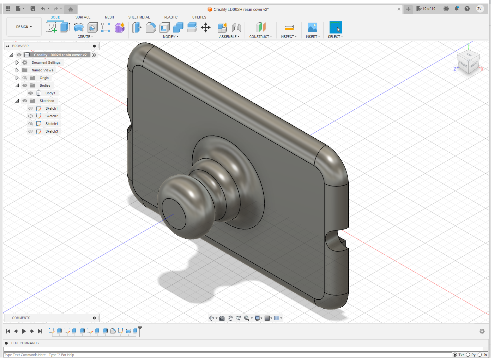Click the Combine tool icon
The image size is (491, 358).
(178, 27)
